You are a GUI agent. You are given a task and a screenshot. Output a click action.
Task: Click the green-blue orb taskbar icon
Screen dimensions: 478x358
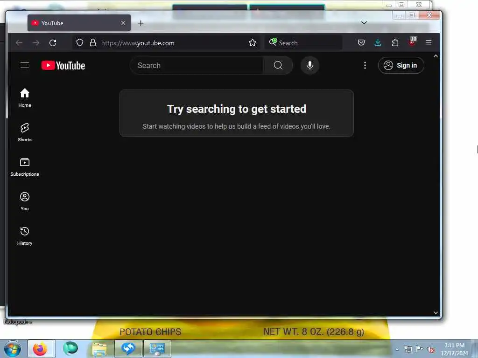coord(70,348)
